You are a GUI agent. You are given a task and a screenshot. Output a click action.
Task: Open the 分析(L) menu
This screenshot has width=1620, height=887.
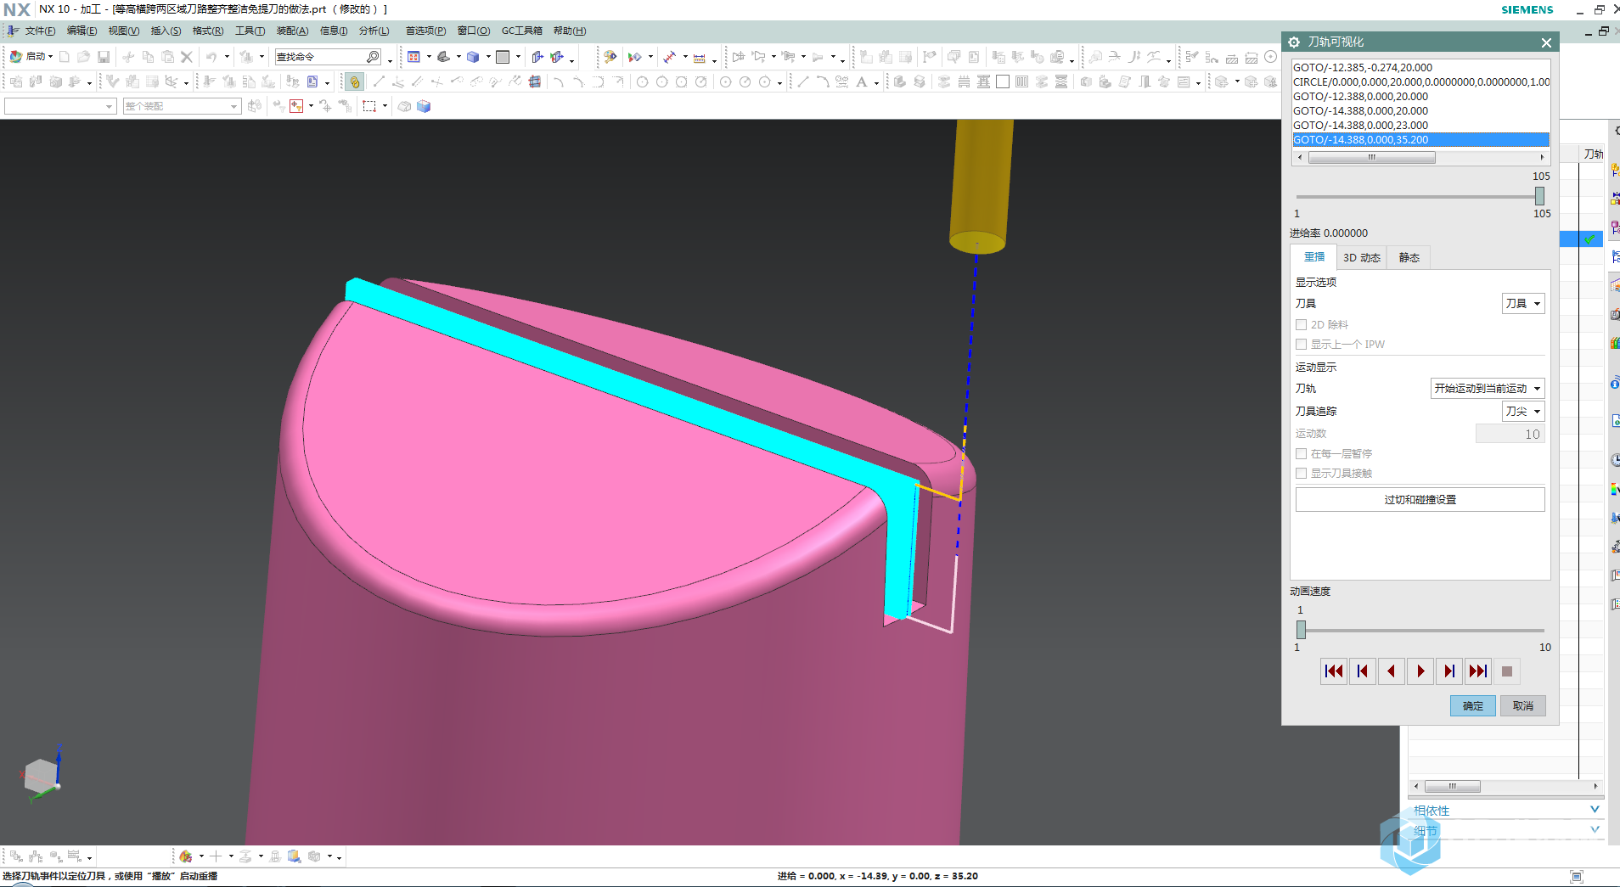tap(374, 31)
